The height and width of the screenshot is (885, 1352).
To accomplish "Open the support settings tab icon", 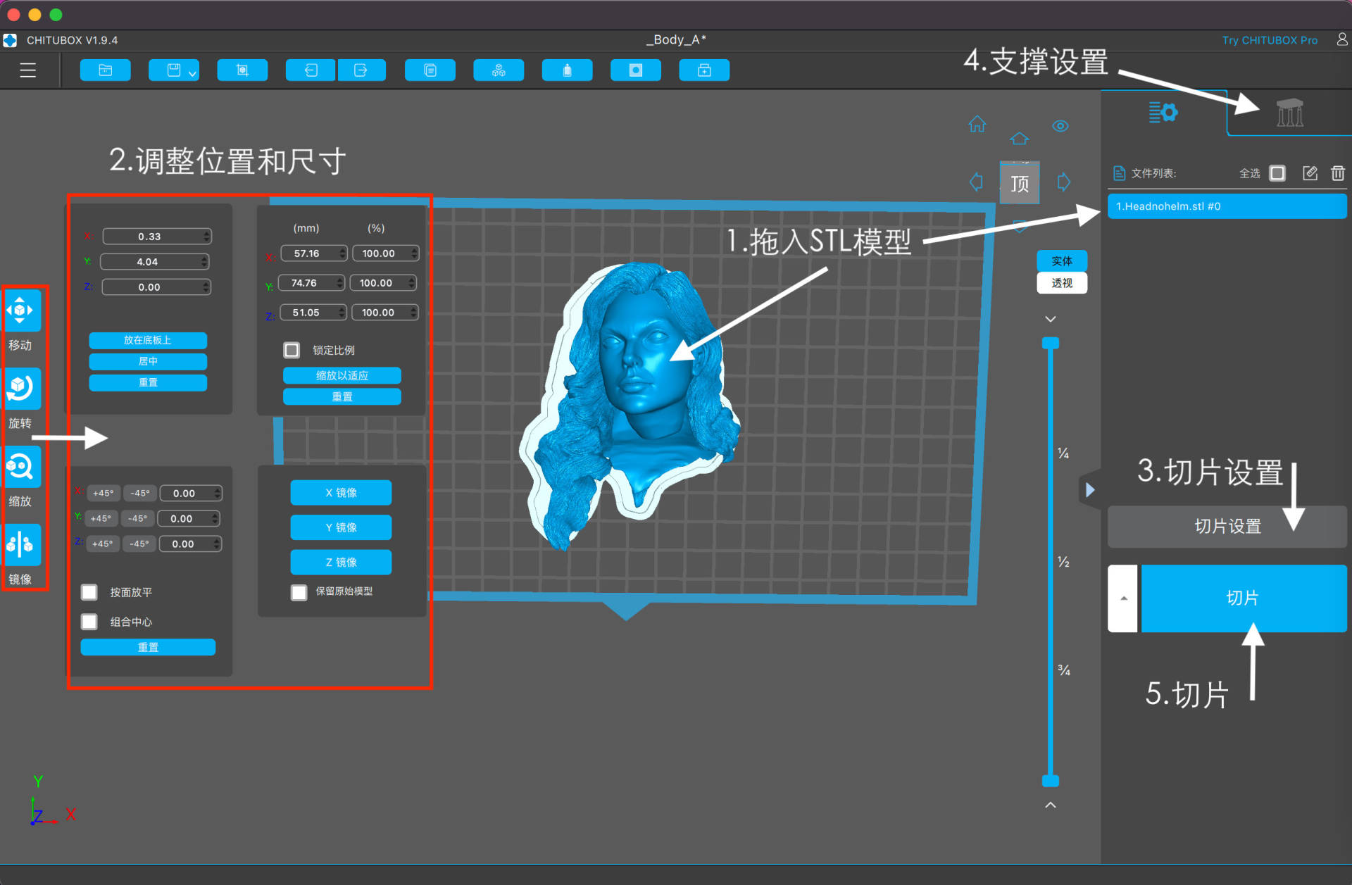I will pos(1290,113).
